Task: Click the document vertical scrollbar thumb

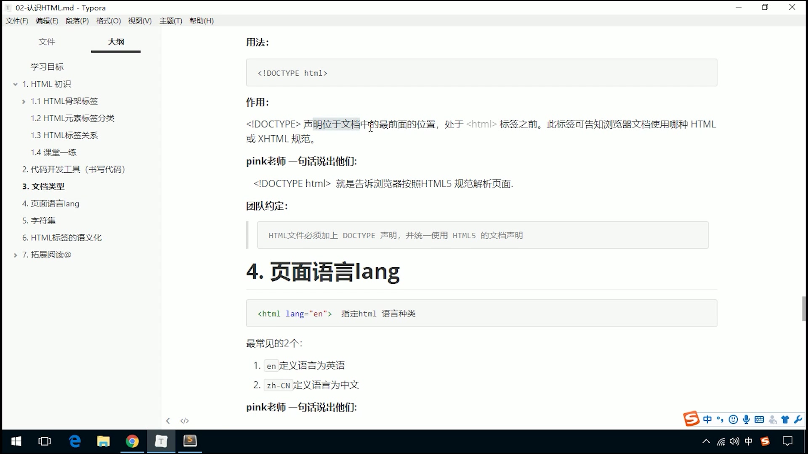Action: point(803,309)
